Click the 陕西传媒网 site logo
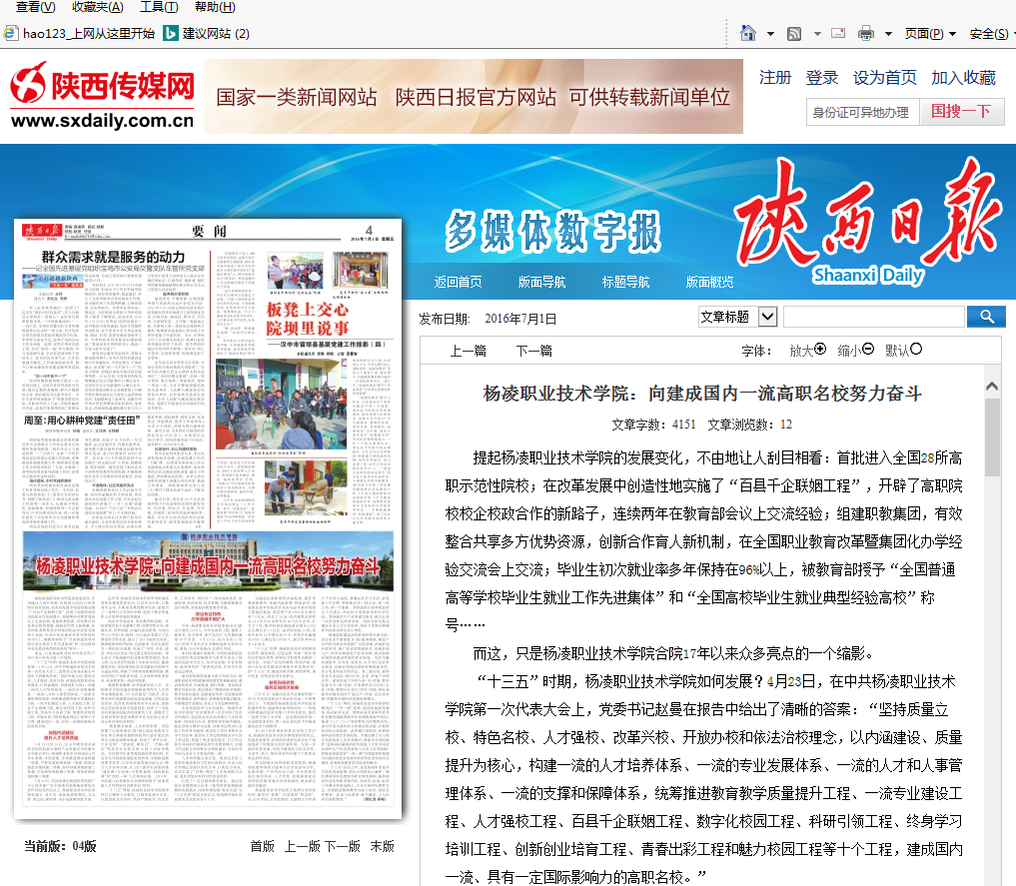Viewport: 1016px width, 886px height. [x=101, y=96]
